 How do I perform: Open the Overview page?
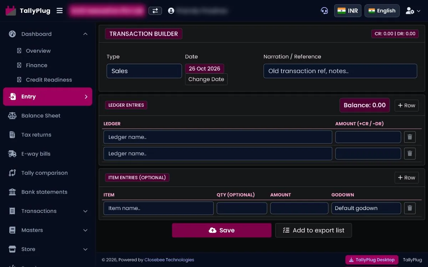(x=38, y=51)
